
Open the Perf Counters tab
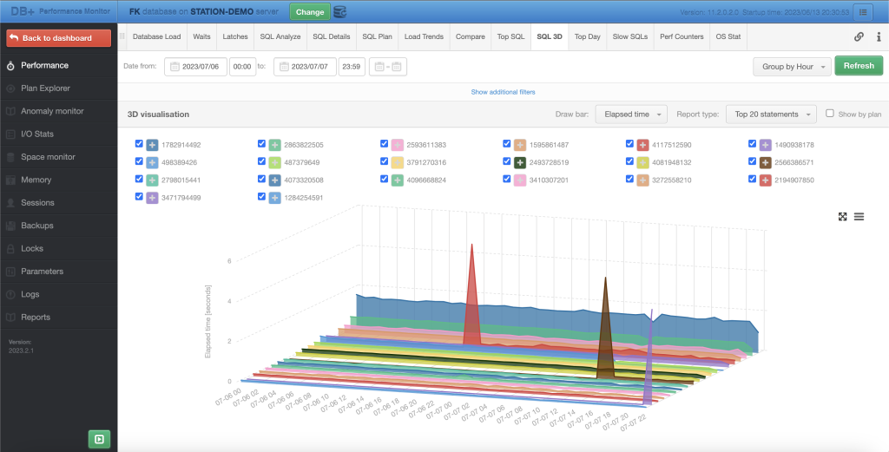point(682,36)
